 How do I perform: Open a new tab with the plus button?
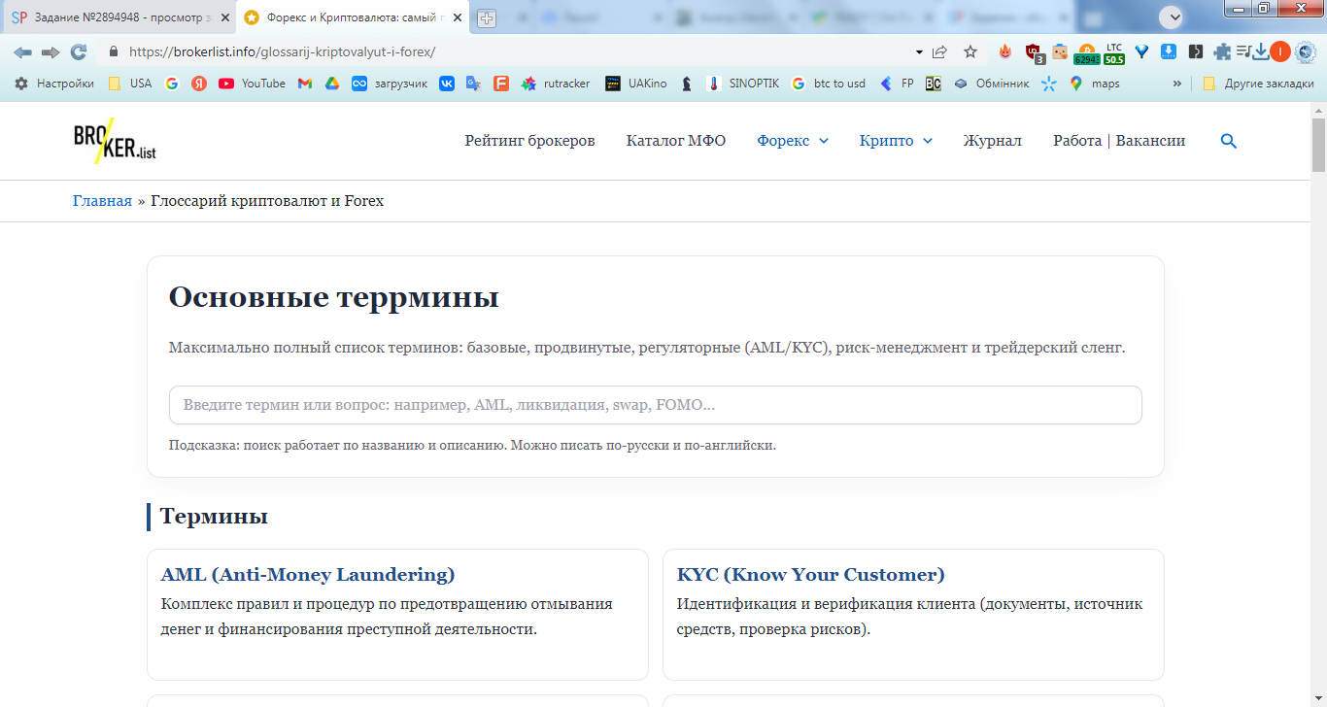point(486,17)
